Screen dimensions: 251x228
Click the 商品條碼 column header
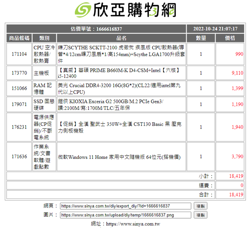click(19, 38)
